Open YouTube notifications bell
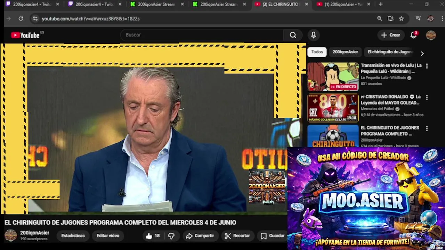 coord(413,35)
